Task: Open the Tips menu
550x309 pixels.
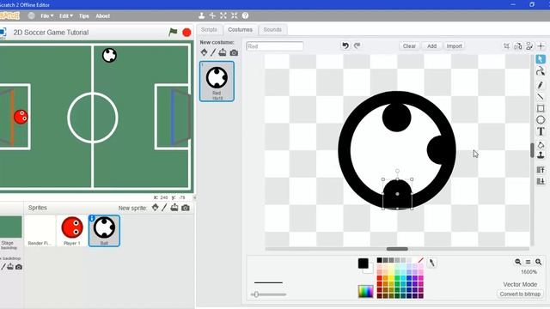Action: [84, 15]
